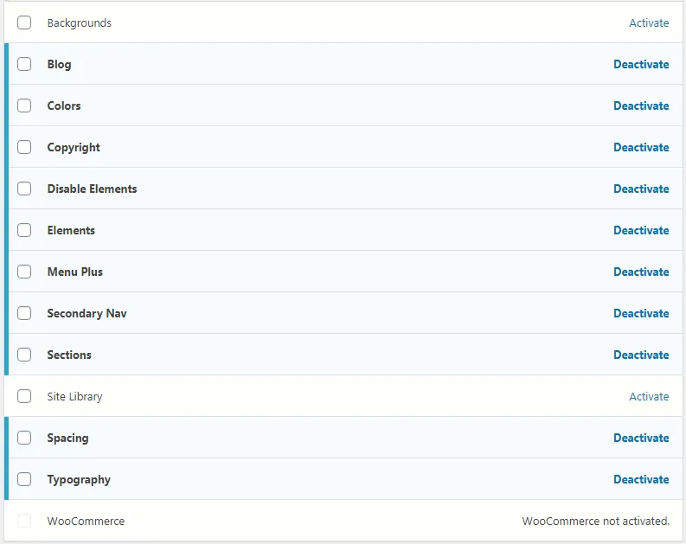Mark the Disable Elements checkbox
Viewport: 686px width, 544px height.
[x=24, y=189]
